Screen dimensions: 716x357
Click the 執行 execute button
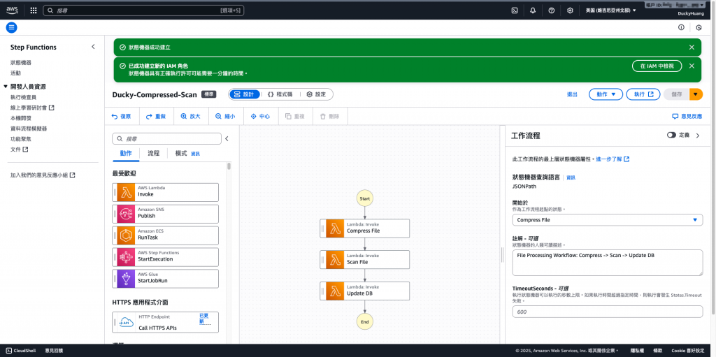(643, 94)
